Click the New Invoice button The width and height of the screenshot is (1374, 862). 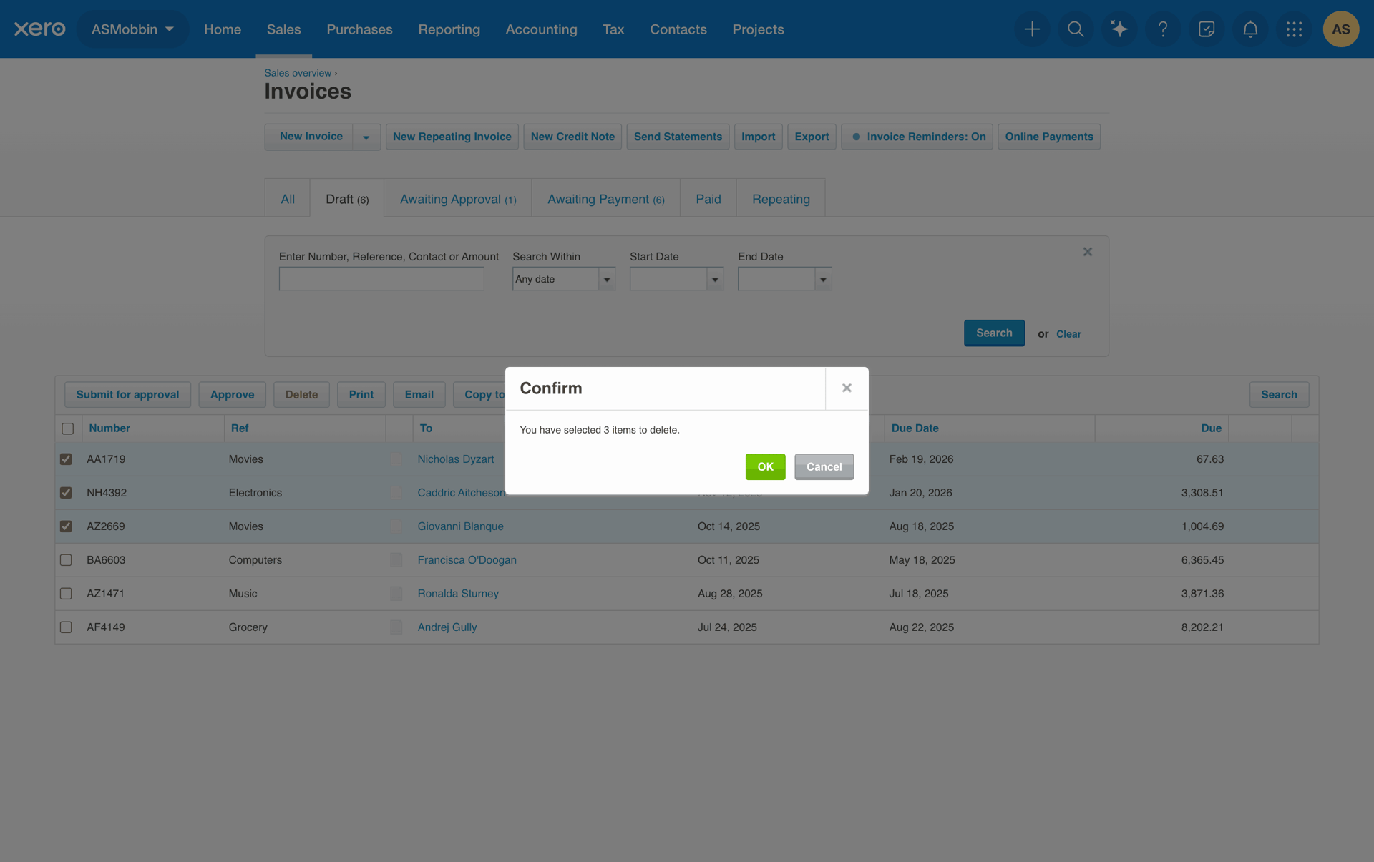[310, 137]
